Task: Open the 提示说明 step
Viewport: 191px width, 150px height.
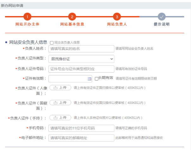Action: (162, 24)
